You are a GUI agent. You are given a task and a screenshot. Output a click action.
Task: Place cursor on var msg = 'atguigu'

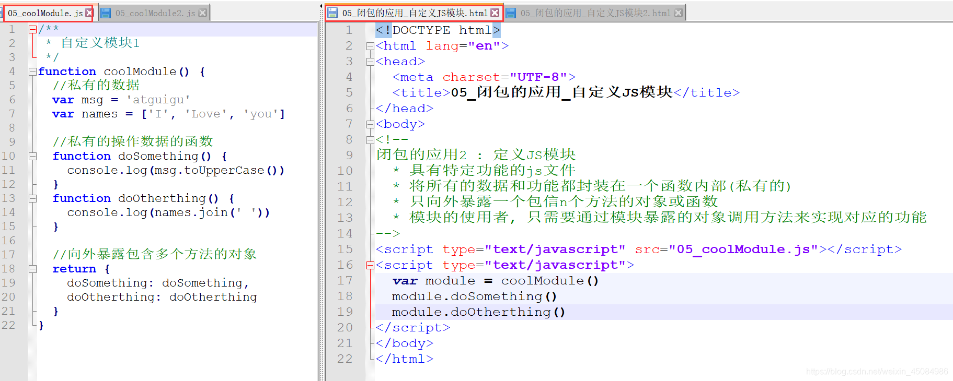point(121,100)
